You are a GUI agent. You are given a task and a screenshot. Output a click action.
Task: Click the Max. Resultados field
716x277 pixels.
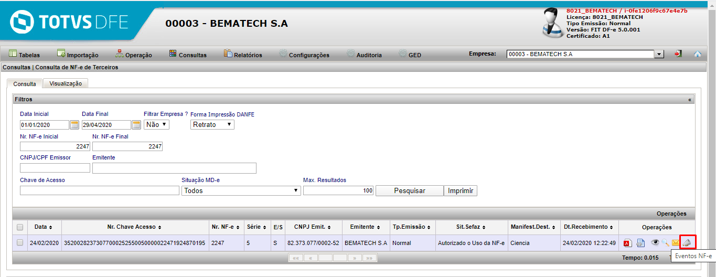pos(338,190)
